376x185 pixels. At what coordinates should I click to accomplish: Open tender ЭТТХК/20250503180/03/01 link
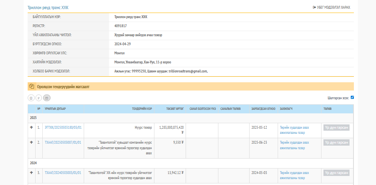coord(63,128)
